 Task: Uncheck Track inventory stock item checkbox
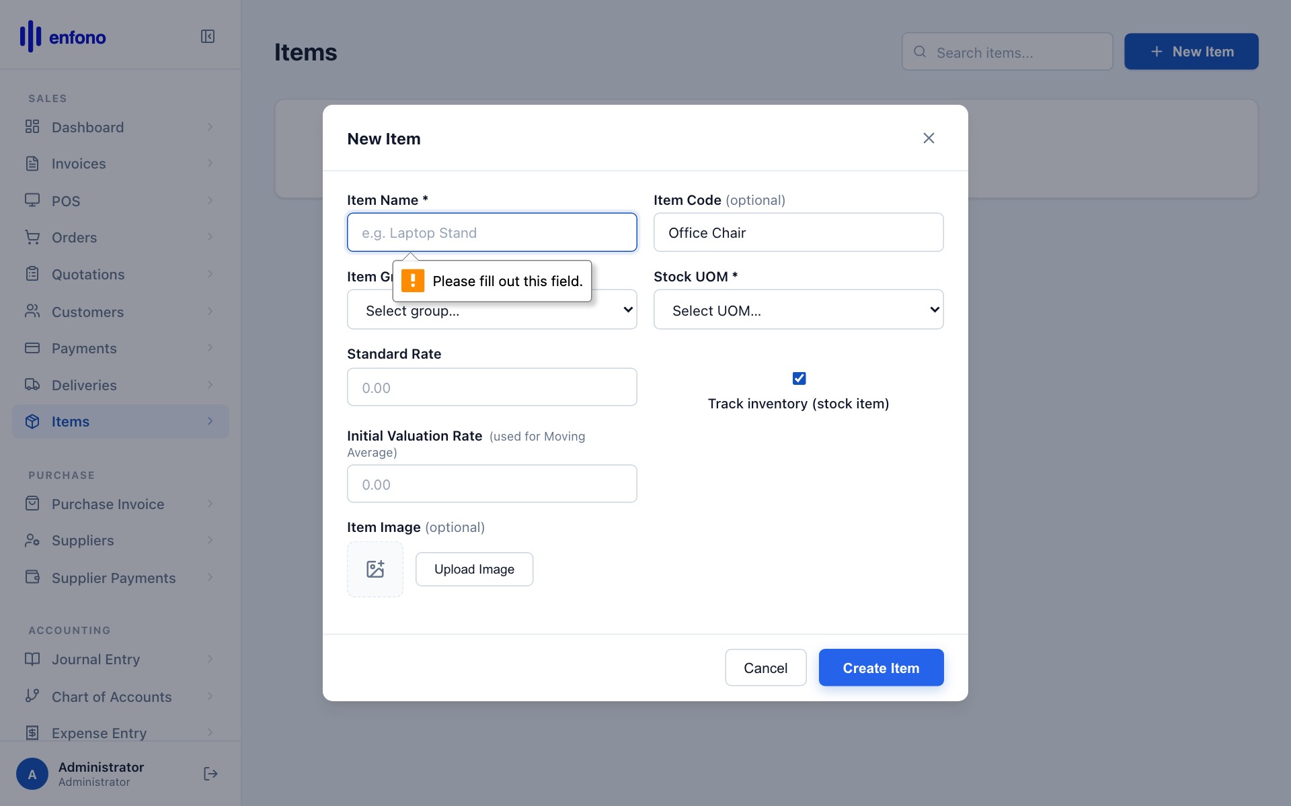[x=799, y=378]
